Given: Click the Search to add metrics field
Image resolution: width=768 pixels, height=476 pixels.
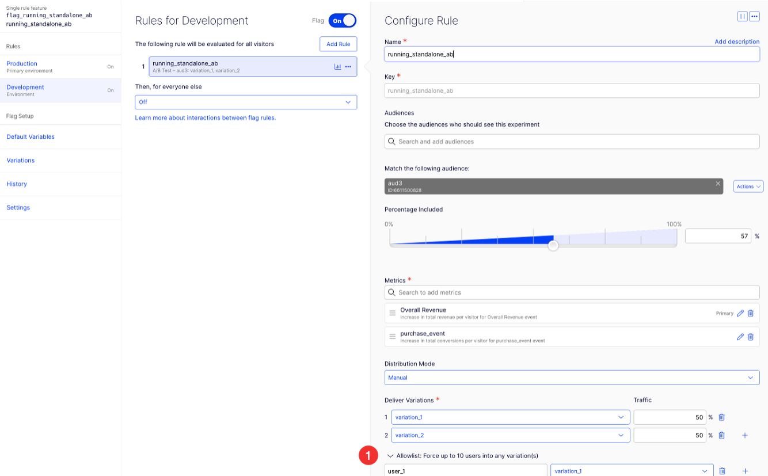Looking at the screenshot, I should tap(572, 292).
